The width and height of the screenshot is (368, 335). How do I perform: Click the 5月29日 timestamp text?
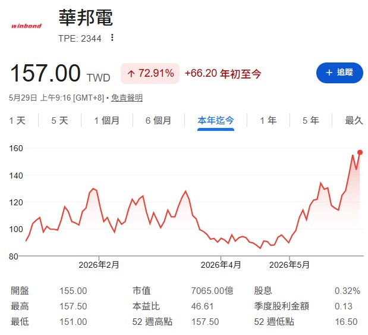[x=56, y=98]
